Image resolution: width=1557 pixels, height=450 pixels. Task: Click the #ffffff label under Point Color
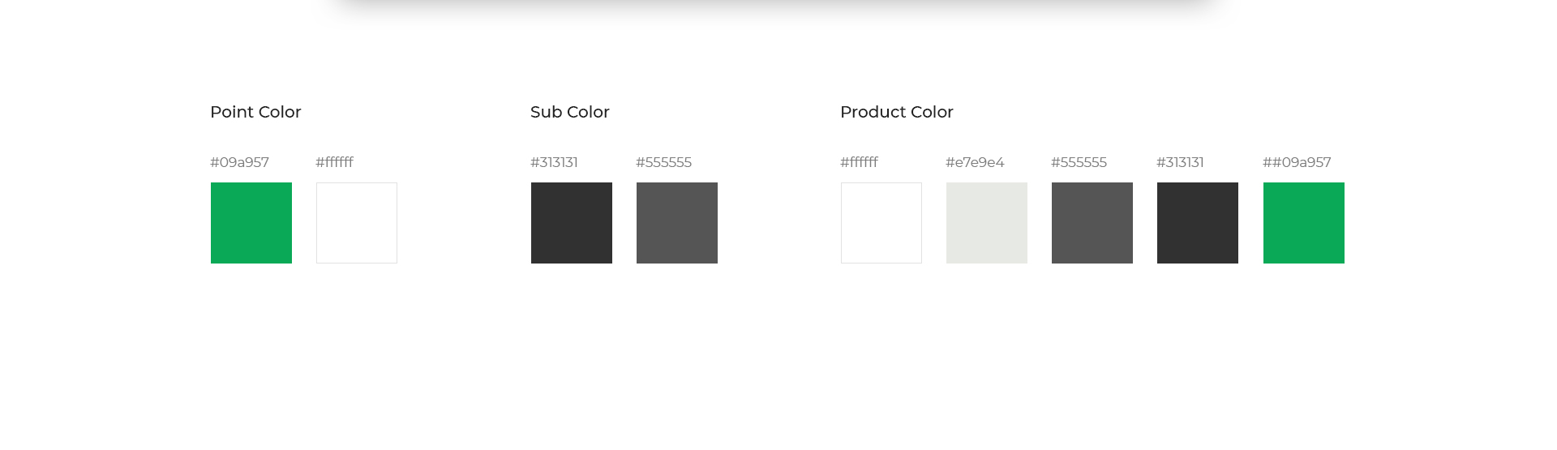tap(334, 162)
